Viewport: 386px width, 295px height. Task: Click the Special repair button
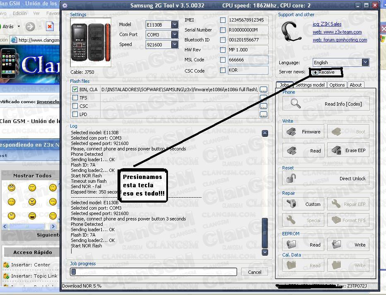303,220
